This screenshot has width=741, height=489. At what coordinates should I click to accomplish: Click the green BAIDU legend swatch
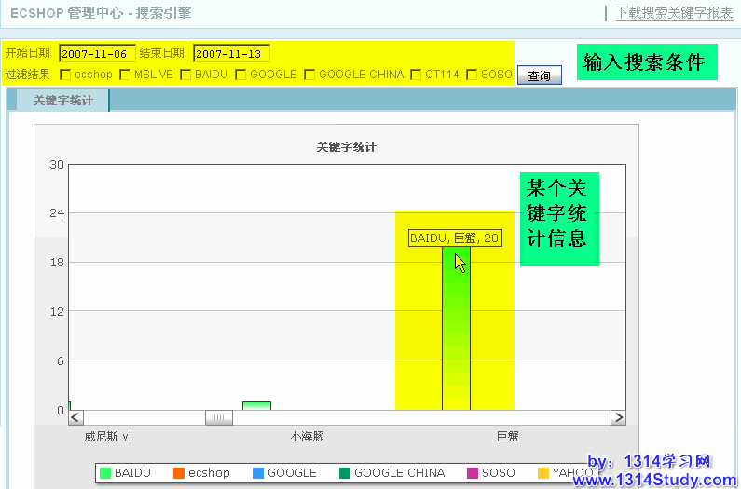105,473
